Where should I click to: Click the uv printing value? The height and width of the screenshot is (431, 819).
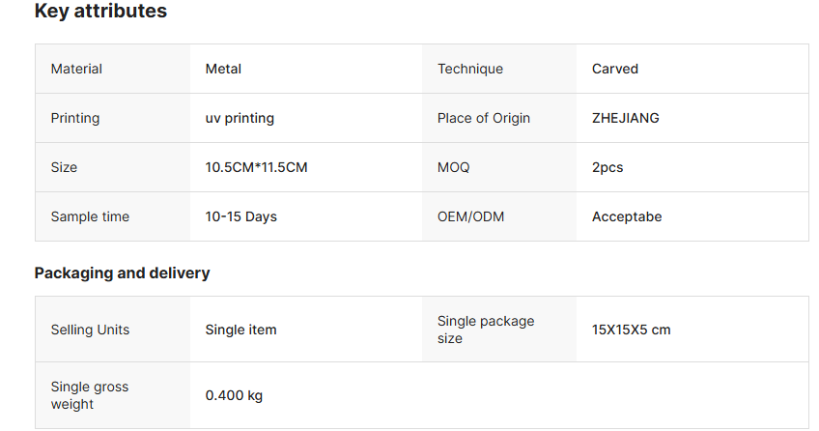pyautogui.click(x=240, y=118)
